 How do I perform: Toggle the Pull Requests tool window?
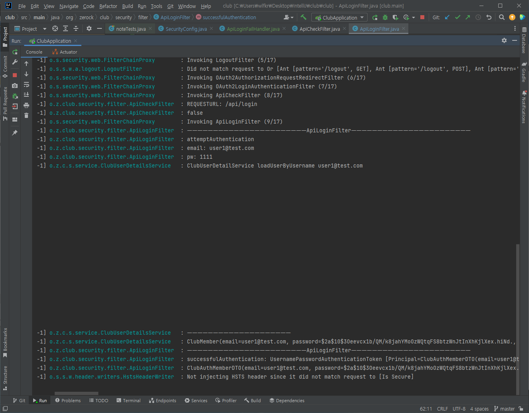pos(5,104)
